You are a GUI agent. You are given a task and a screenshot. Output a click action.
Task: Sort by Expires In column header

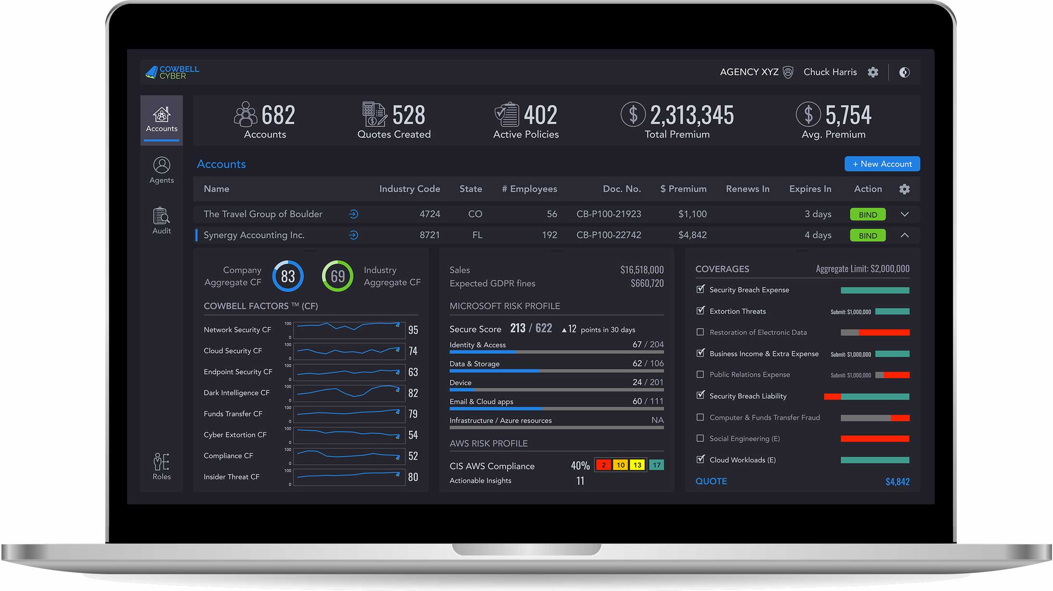coord(810,189)
